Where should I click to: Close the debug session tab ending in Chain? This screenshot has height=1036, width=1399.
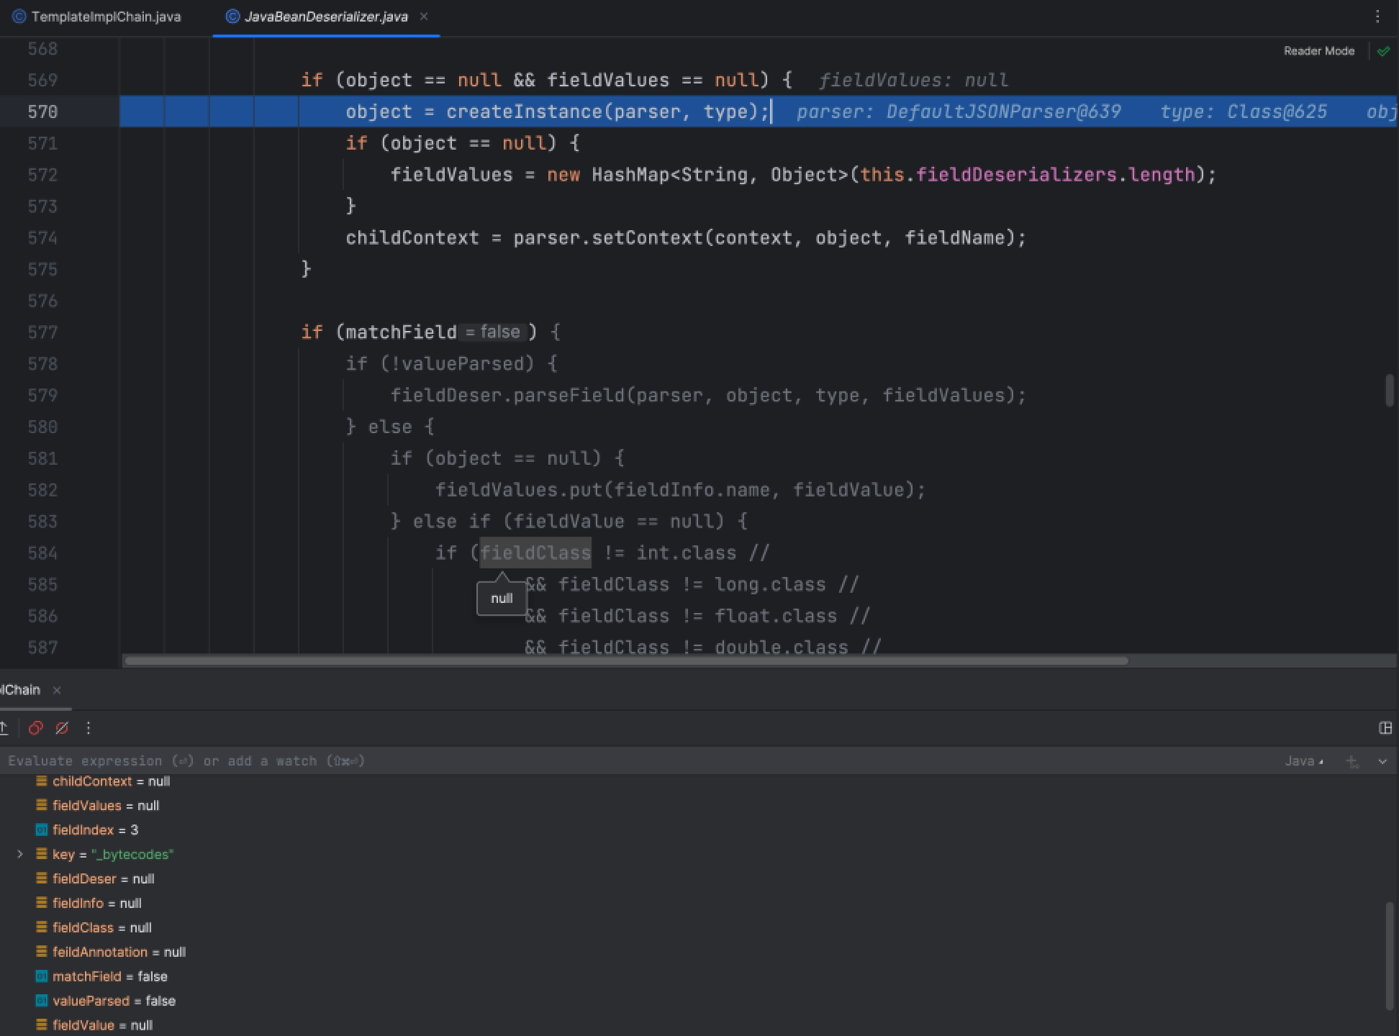coord(57,690)
